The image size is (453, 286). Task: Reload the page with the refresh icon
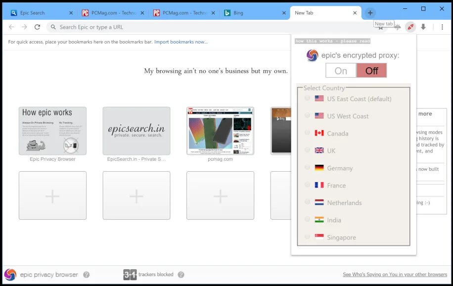[37, 27]
